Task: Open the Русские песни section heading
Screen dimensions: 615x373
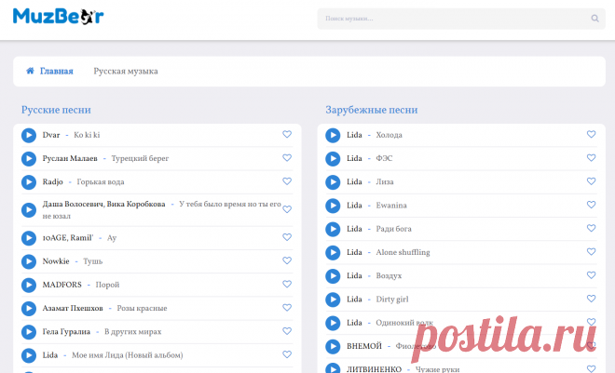Action: (56, 110)
